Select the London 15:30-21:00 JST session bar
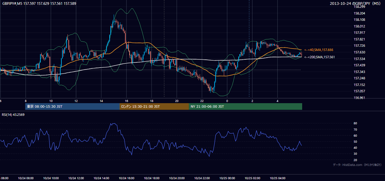 click(154, 106)
